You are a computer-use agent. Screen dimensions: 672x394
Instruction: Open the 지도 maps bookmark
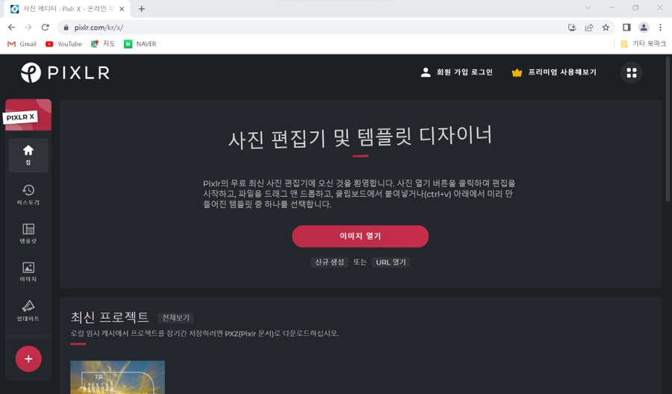coord(103,44)
